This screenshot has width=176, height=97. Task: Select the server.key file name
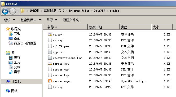click(61, 76)
